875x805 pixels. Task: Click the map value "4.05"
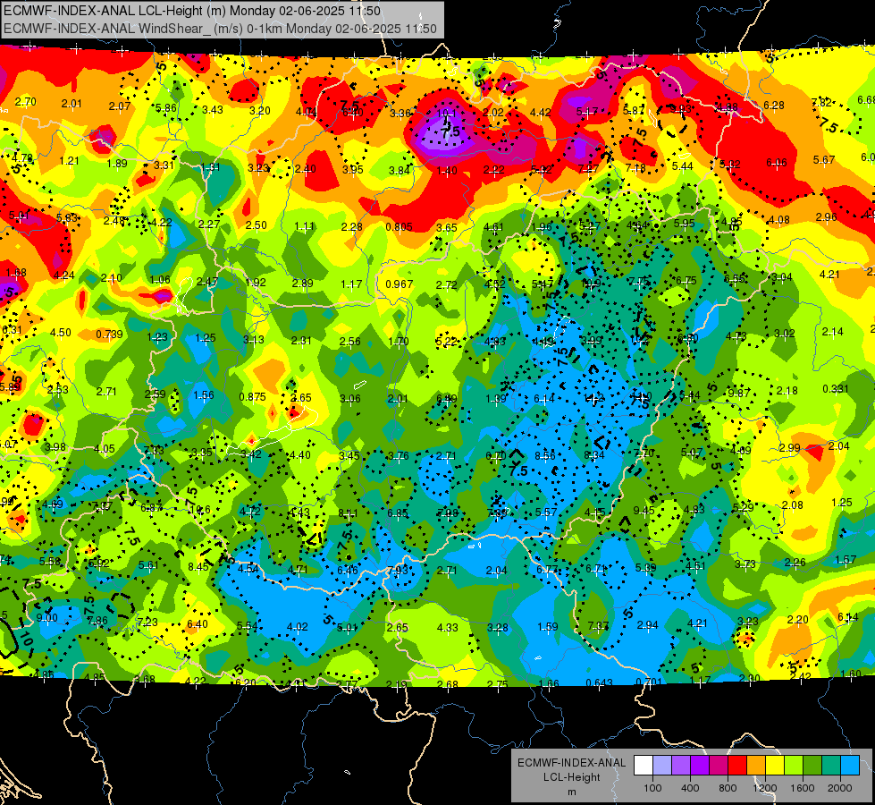point(105,449)
